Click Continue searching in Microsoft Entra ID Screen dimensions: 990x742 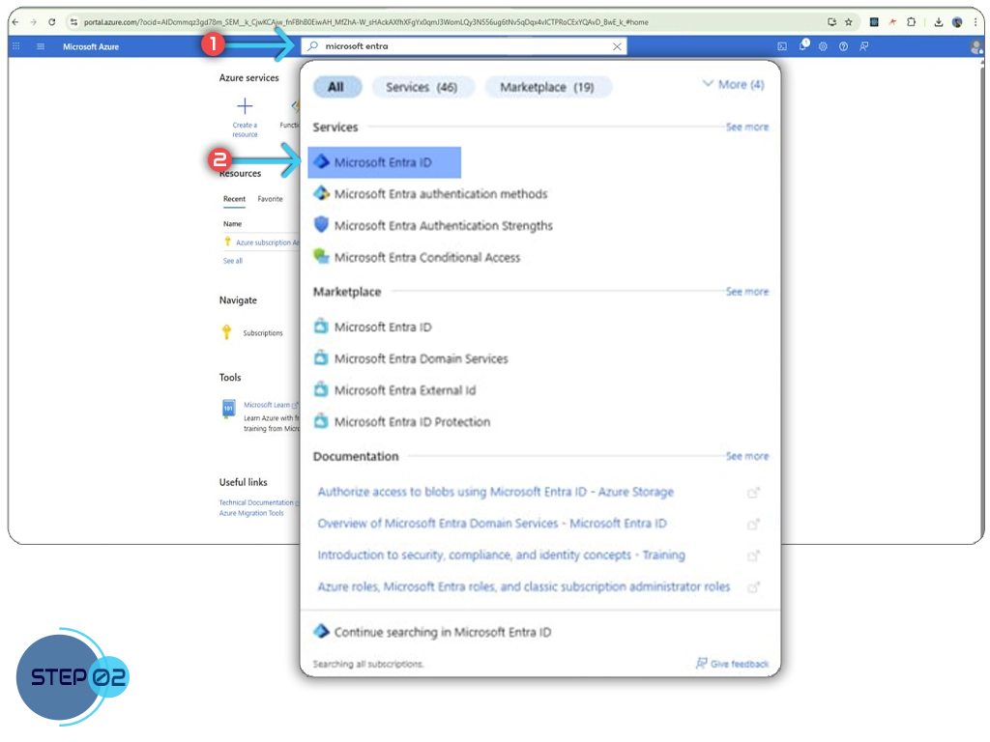tap(442, 632)
